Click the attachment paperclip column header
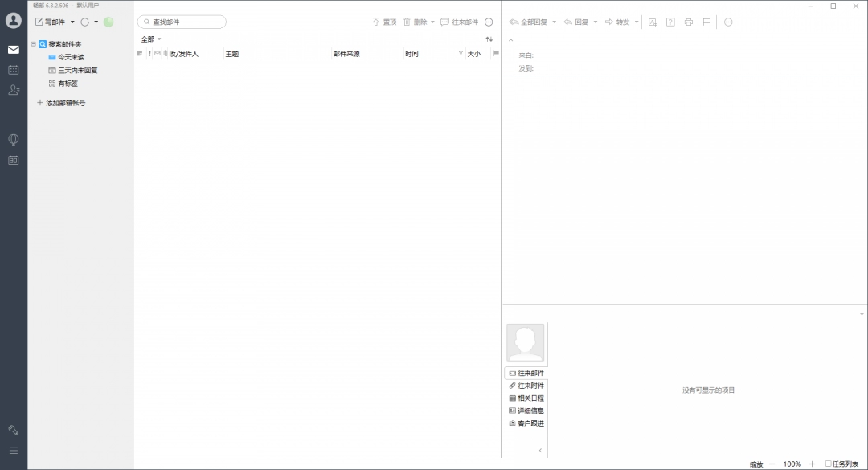The width and height of the screenshot is (868, 470). click(x=165, y=54)
